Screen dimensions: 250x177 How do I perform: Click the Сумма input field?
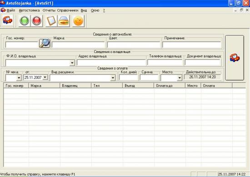tap(149, 77)
